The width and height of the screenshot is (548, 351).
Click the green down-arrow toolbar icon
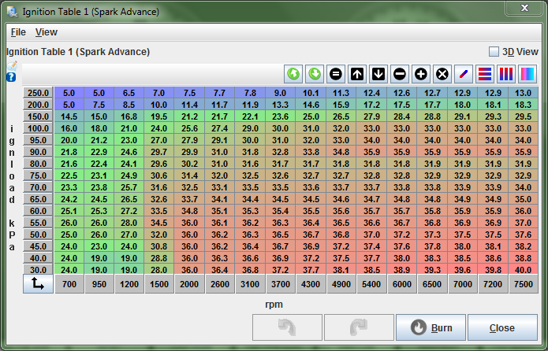coord(315,74)
